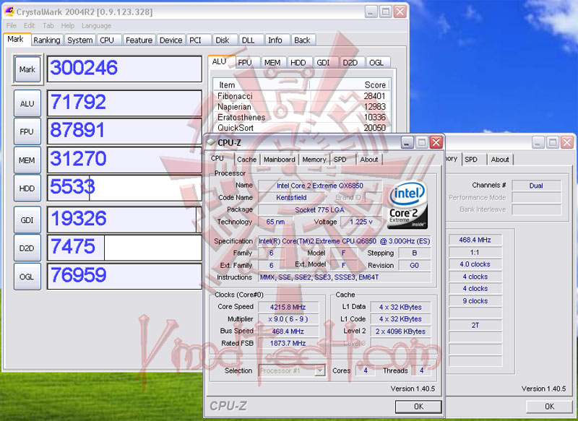This screenshot has height=421, width=578.
Task: Click the Code Name Kentsfield value
Action: point(292,197)
